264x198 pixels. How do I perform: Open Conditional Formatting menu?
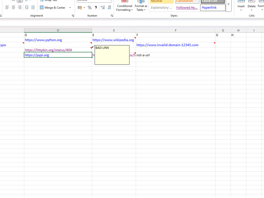125,6
